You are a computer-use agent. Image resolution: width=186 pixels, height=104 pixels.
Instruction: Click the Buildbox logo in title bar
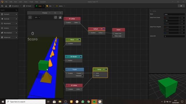(x=2, y=2)
